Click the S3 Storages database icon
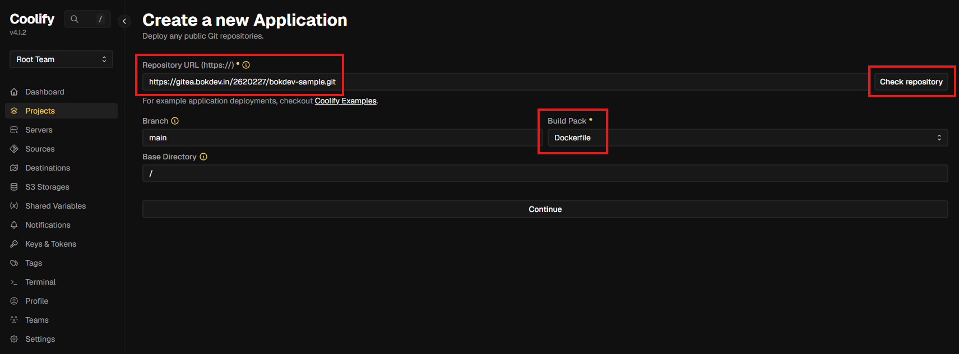The width and height of the screenshot is (959, 354). click(14, 187)
